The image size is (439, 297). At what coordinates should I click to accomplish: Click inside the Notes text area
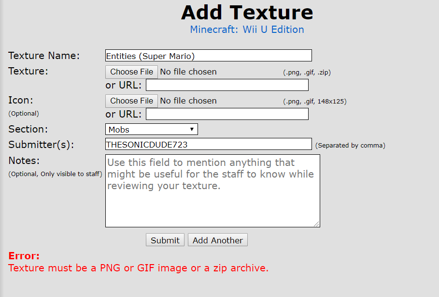tap(212, 191)
